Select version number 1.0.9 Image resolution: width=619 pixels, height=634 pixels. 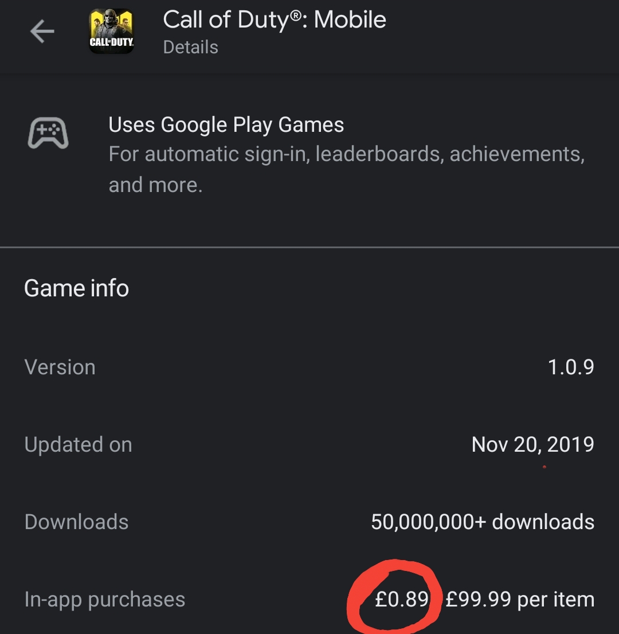[570, 367]
